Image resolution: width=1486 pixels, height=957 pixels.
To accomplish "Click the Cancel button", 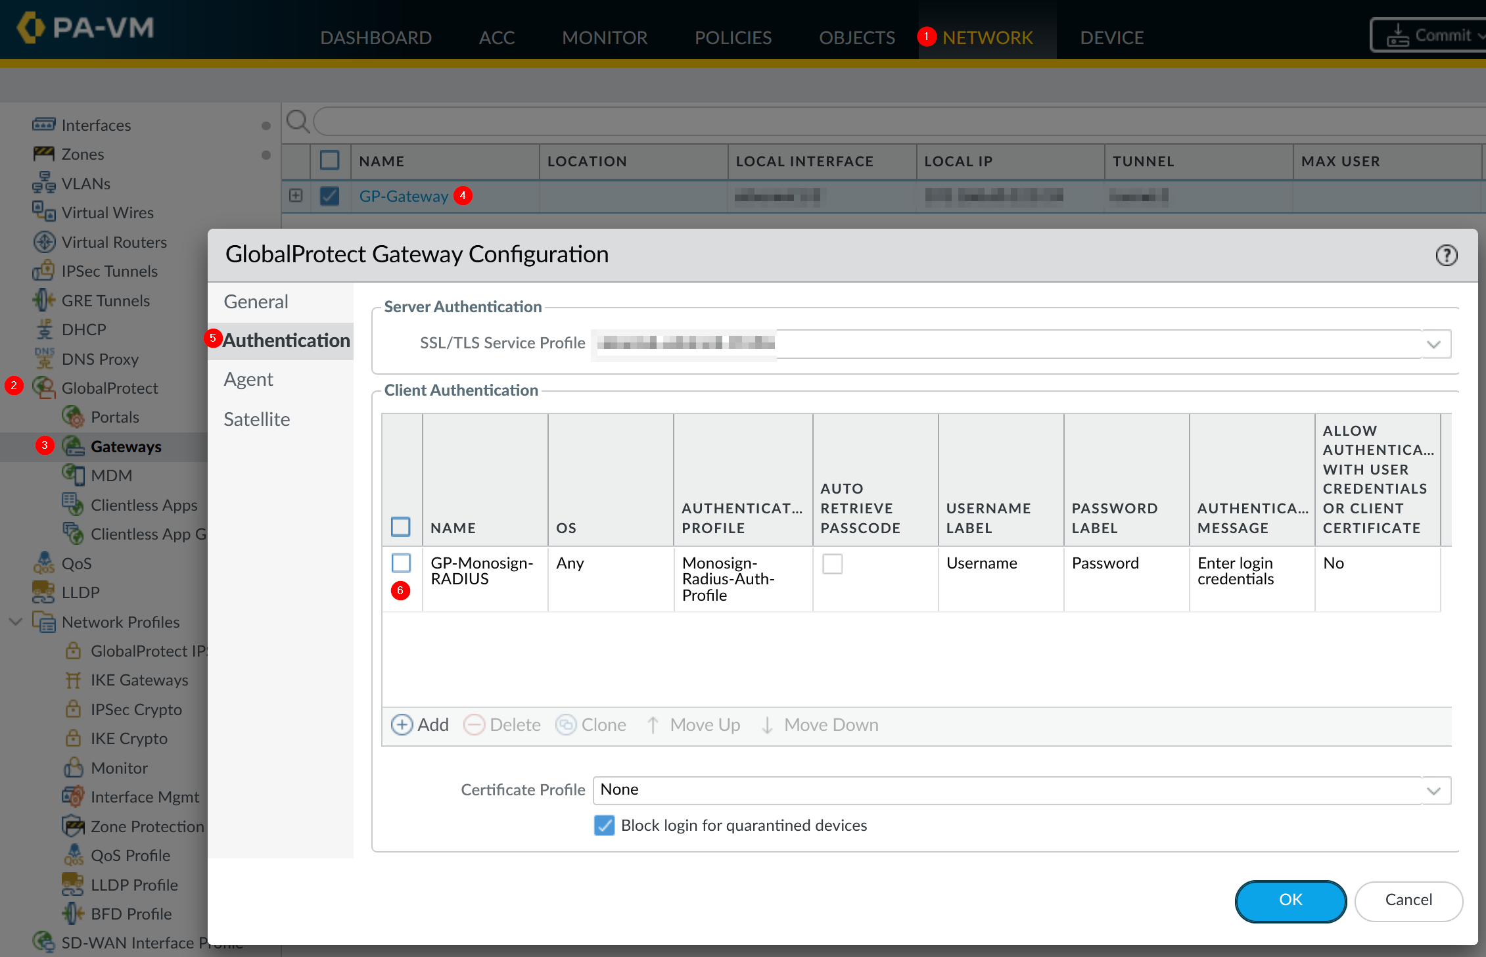I will point(1408,900).
